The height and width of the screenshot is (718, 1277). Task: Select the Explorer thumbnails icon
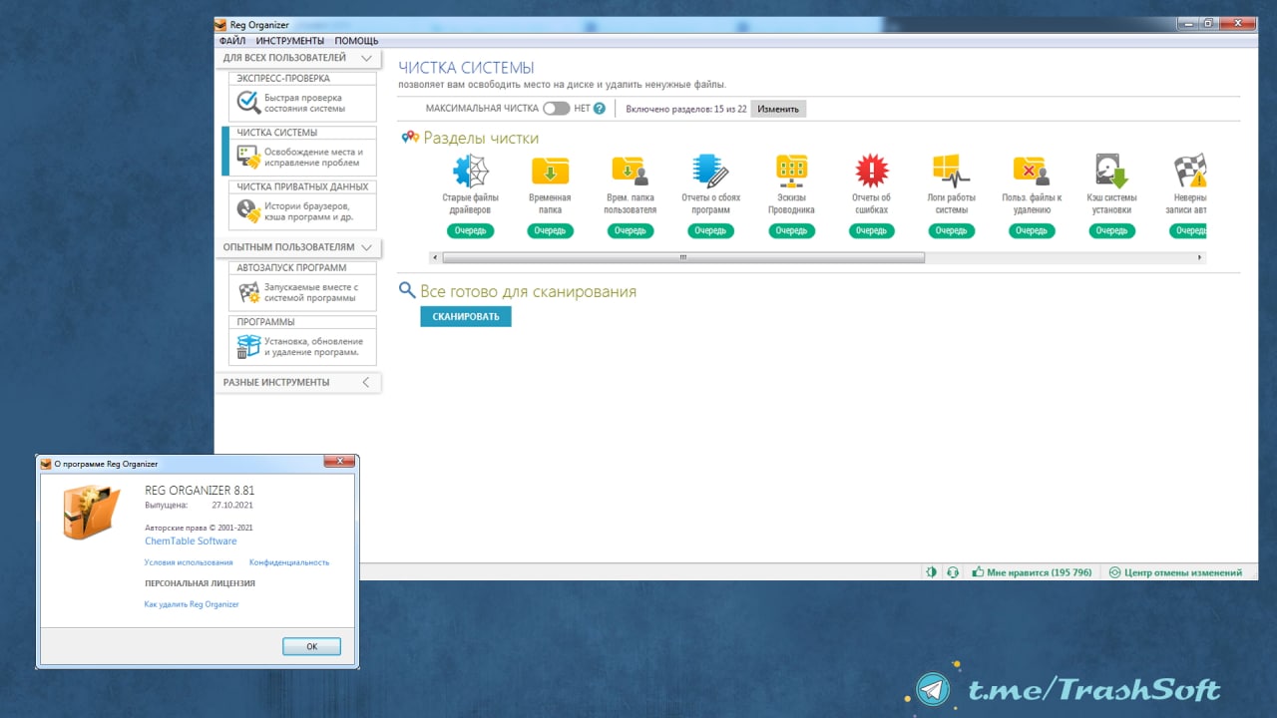point(791,172)
